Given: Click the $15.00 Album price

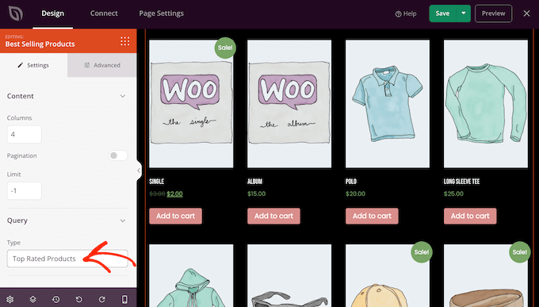Looking at the screenshot, I should 257,194.
